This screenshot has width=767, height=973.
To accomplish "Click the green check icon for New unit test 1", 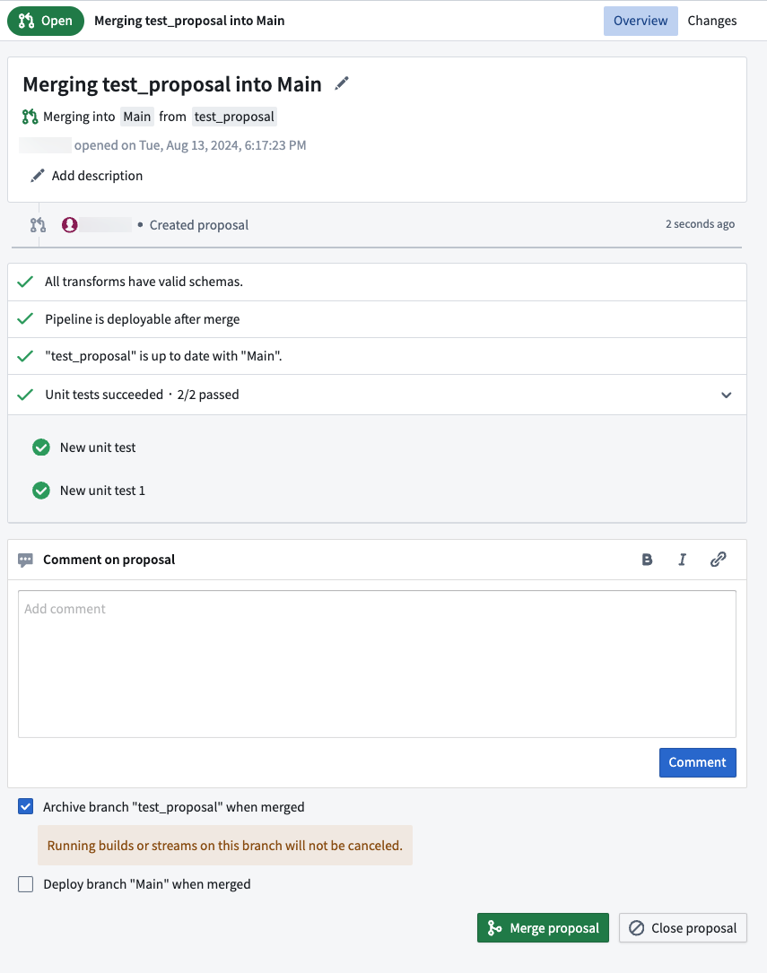I will (41, 491).
